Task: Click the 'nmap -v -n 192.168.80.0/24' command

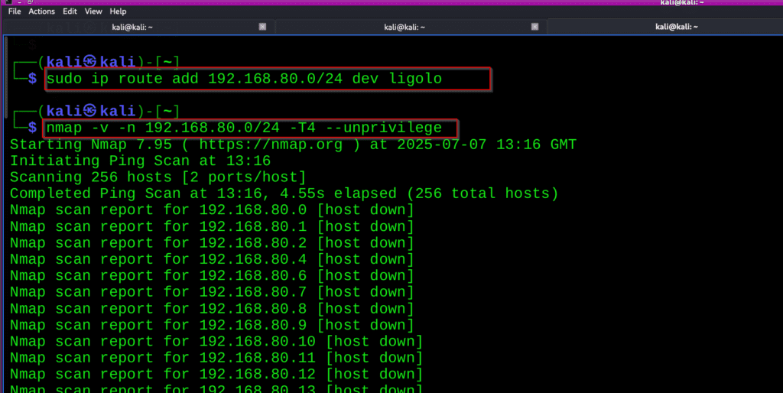Action: (x=244, y=128)
